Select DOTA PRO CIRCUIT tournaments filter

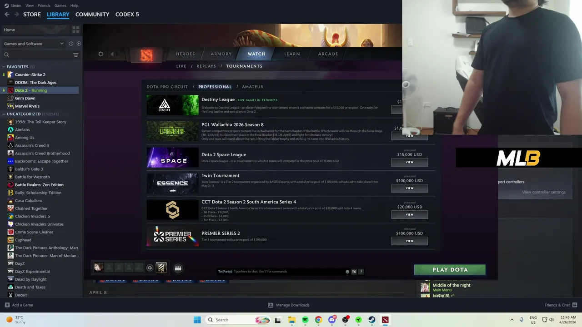click(167, 87)
